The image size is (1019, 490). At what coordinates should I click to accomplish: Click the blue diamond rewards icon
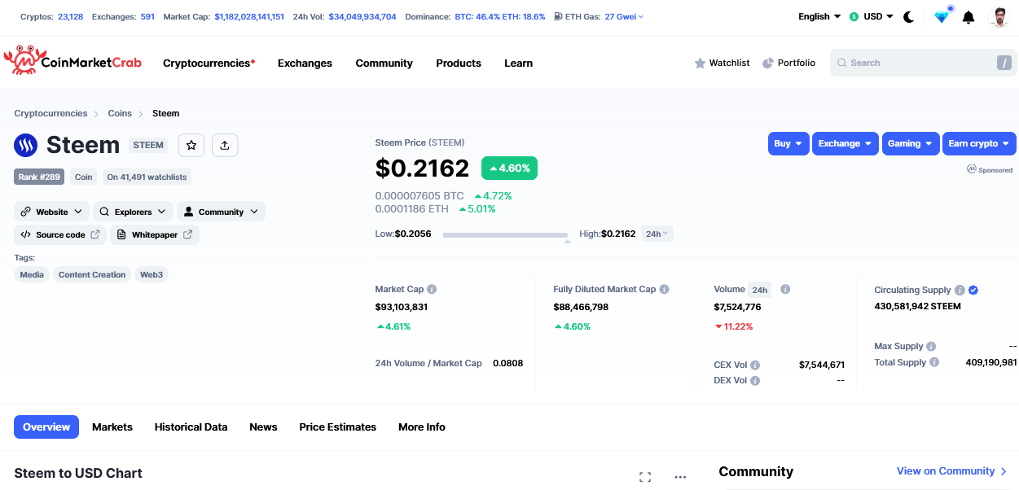coord(942,17)
